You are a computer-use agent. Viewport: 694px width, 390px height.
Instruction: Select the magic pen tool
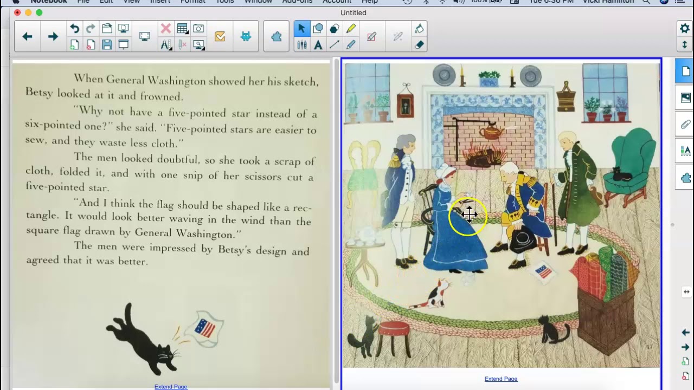(397, 36)
